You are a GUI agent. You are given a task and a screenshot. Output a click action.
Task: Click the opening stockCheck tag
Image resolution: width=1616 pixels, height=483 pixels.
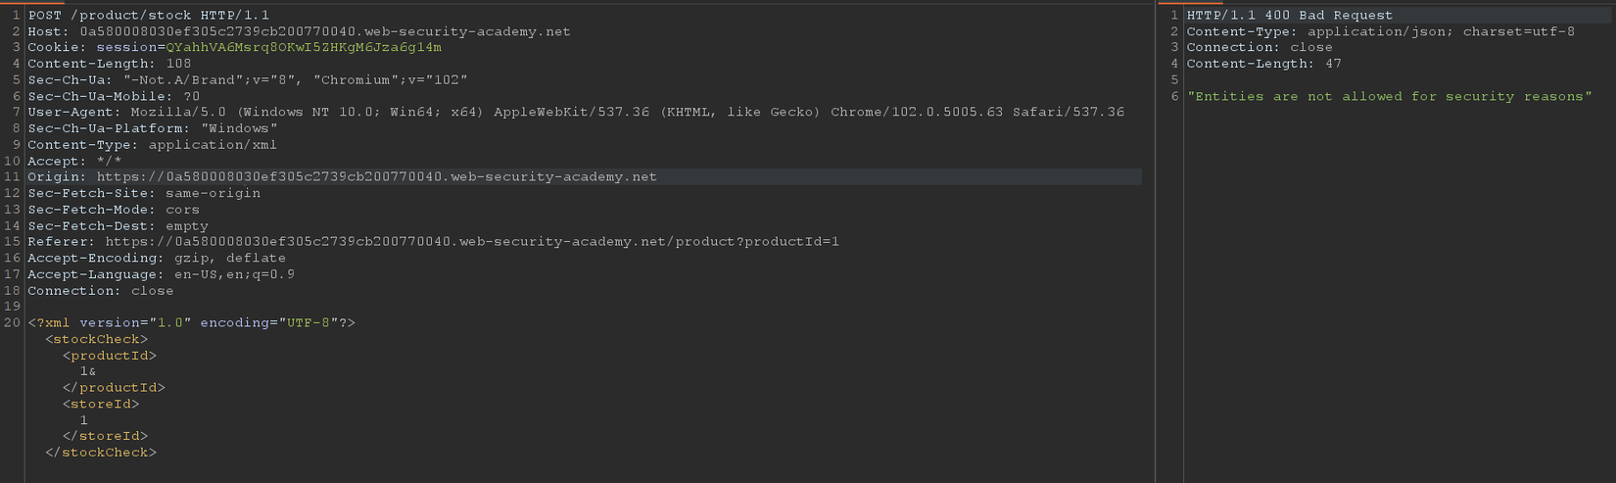(x=97, y=339)
